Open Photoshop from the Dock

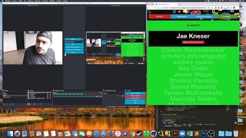(x=204, y=134)
